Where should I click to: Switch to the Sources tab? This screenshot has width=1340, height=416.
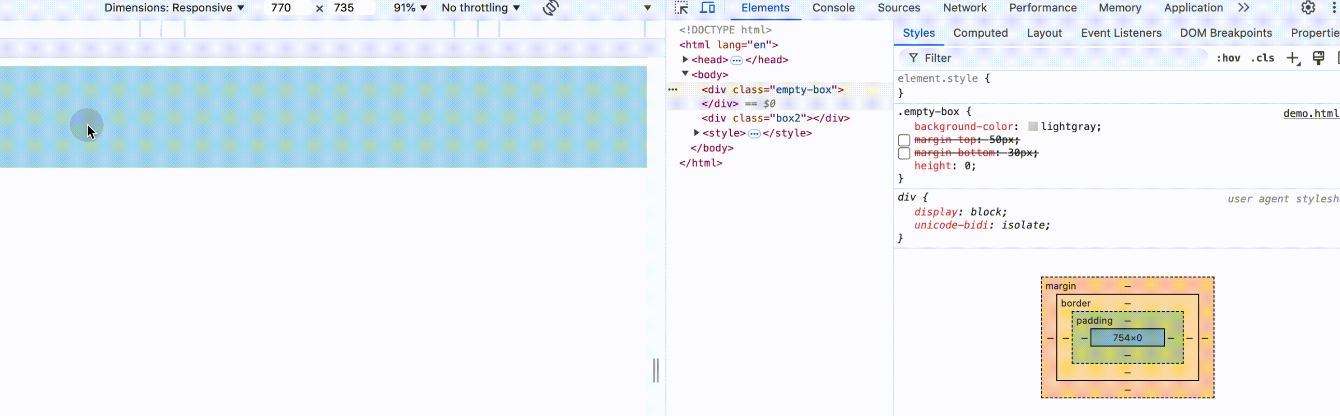[898, 8]
